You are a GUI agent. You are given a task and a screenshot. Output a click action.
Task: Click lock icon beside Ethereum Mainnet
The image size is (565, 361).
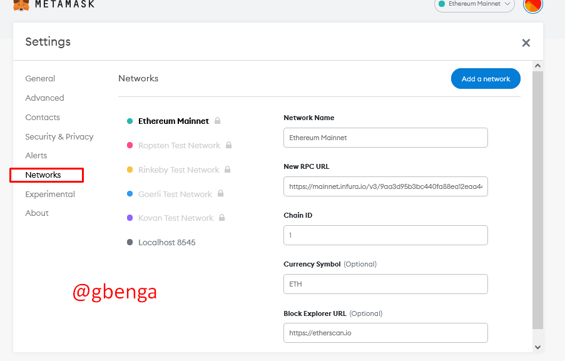click(218, 121)
